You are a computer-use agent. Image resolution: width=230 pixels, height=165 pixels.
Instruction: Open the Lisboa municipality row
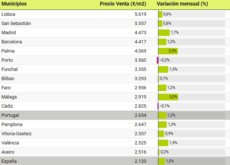pos(8,14)
